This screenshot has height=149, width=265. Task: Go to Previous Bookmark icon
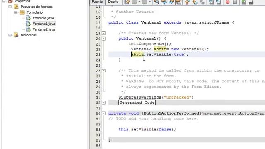[x=188, y=2]
